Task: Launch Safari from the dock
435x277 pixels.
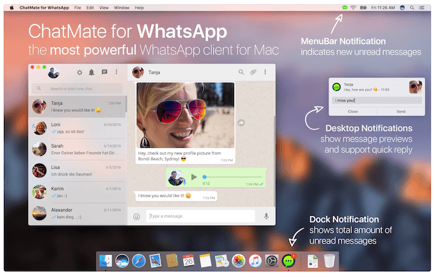Action: click(139, 261)
